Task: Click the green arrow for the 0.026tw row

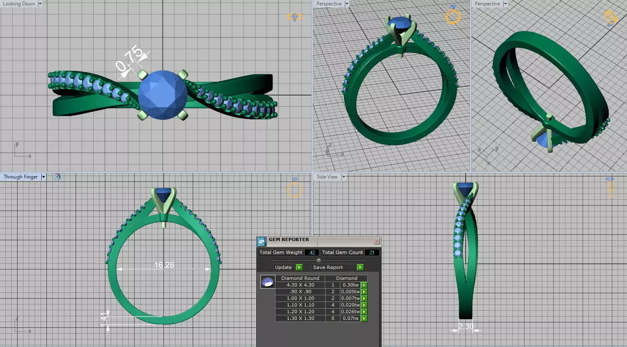Action: pyautogui.click(x=364, y=312)
